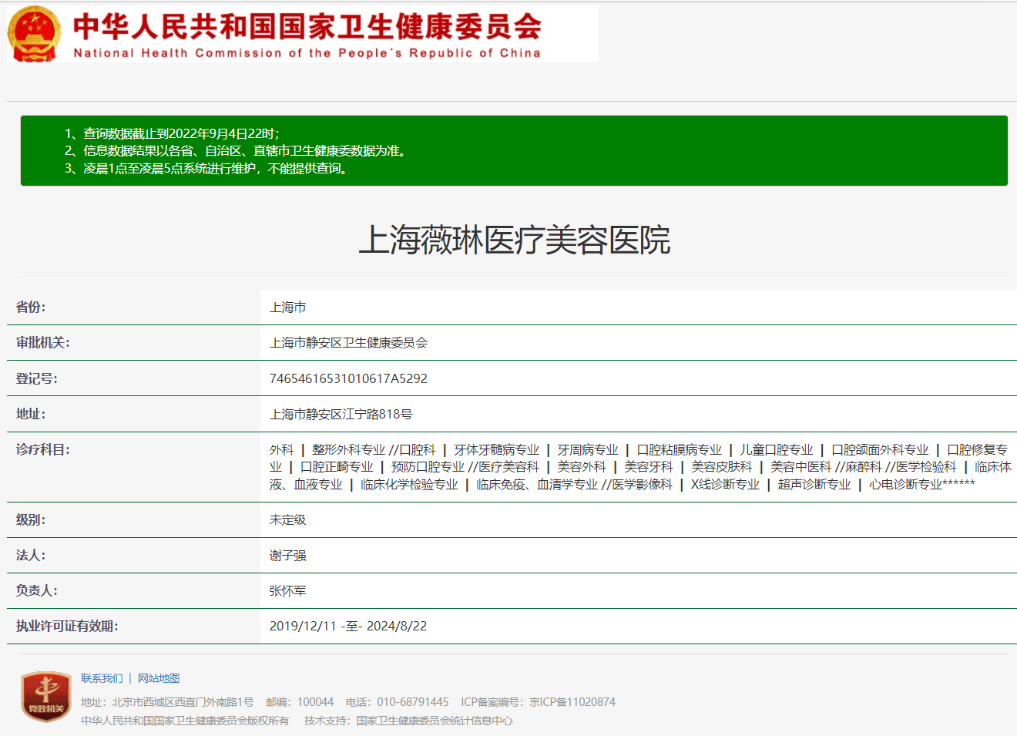The image size is (1017, 736).
Task: Click the notice line starting 信息数据结果以各省
Action: pos(236,151)
